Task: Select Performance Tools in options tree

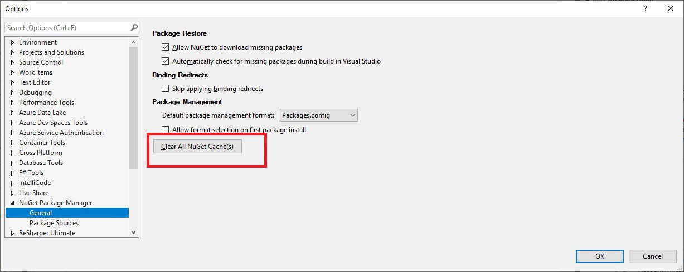Action: tap(46, 103)
